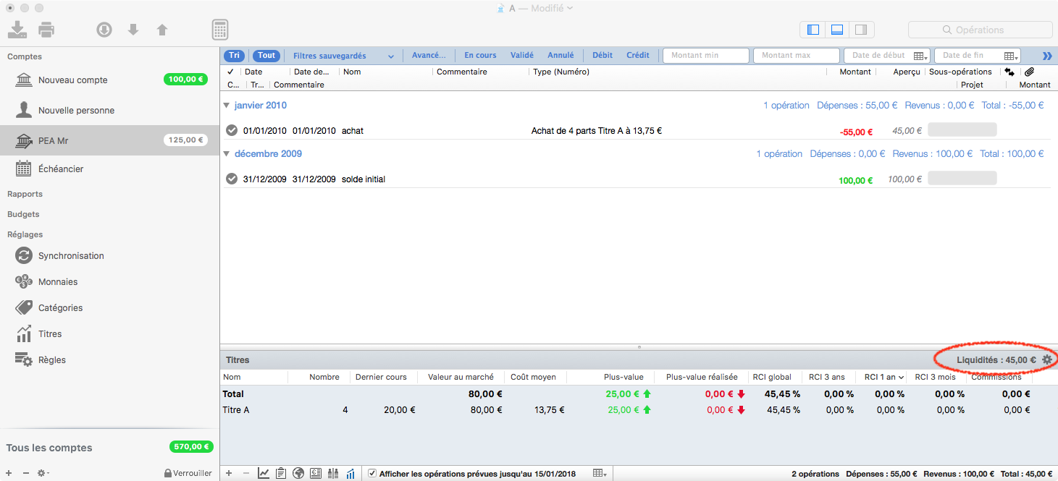Open the line chart icon in bottom bar
Screen dimensions: 1058x481
(x=264, y=474)
